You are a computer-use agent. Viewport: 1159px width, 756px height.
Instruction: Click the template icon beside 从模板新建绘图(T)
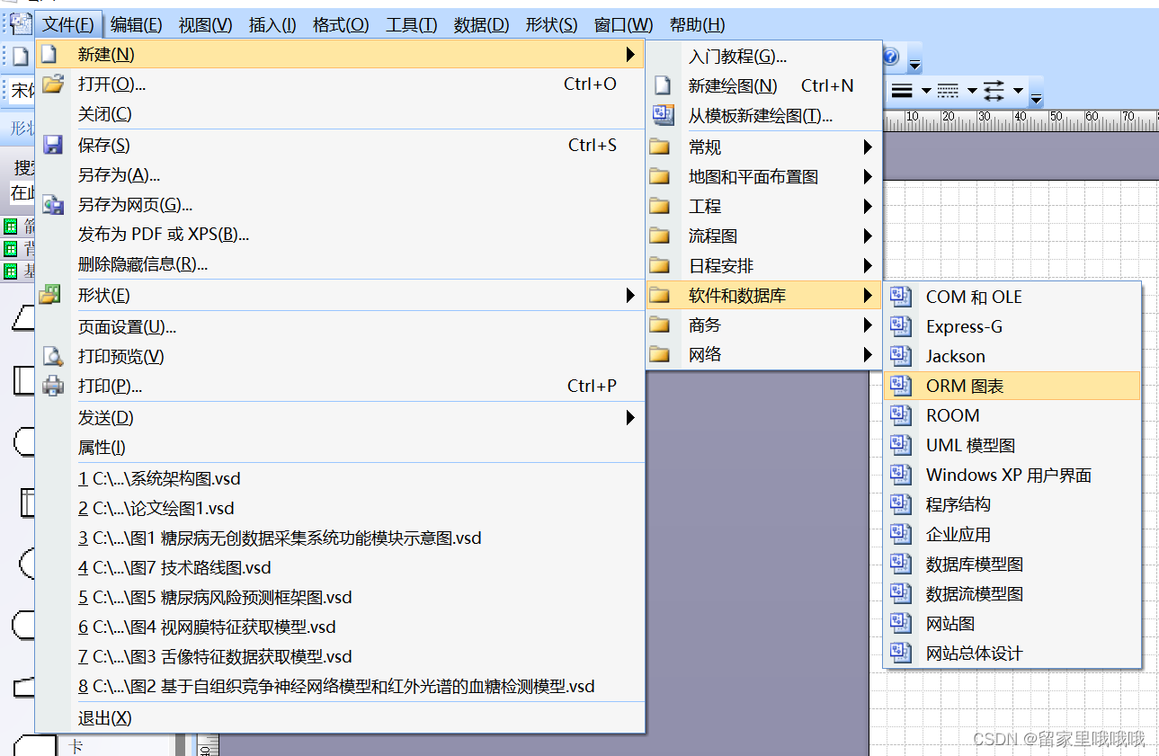pyautogui.click(x=663, y=115)
